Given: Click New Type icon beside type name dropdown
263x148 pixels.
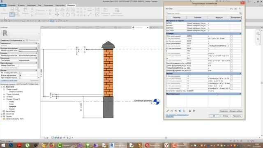Looking at the screenshot, I should [231, 9].
